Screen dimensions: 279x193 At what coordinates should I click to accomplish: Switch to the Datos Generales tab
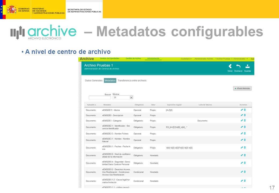(94, 80)
